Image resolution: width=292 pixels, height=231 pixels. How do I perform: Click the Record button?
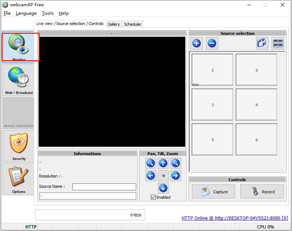261,192
